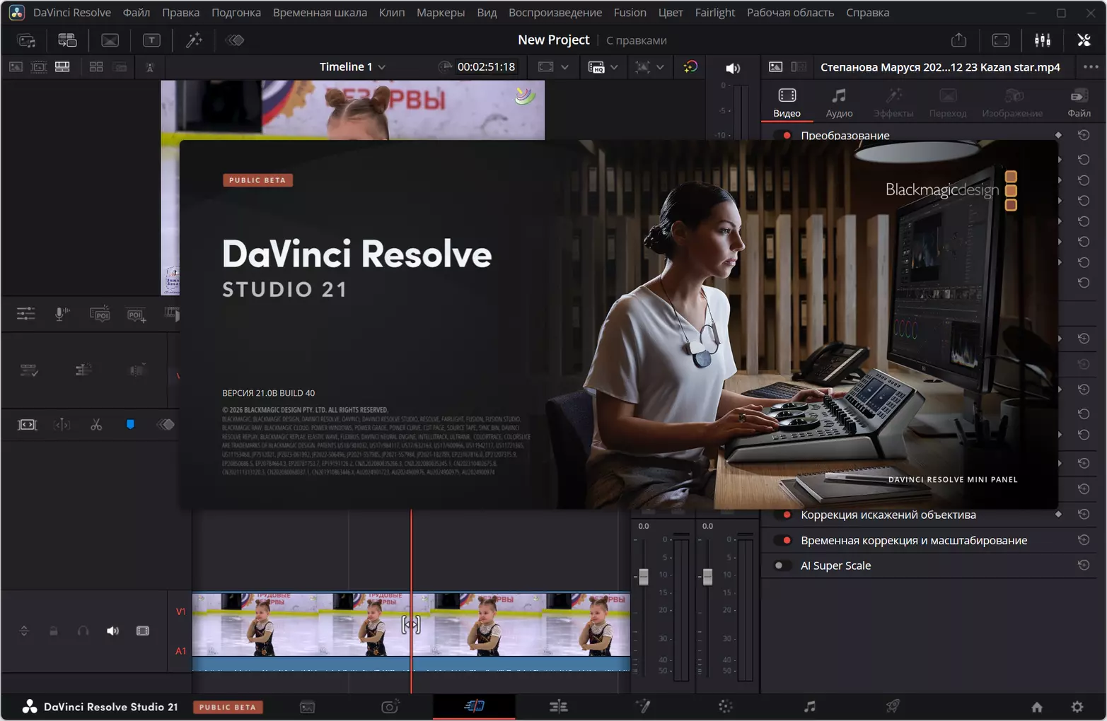Open the inspector three-dot options menu
Image resolution: width=1107 pixels, height=721 pixels.
click(x=1091, y=67)
